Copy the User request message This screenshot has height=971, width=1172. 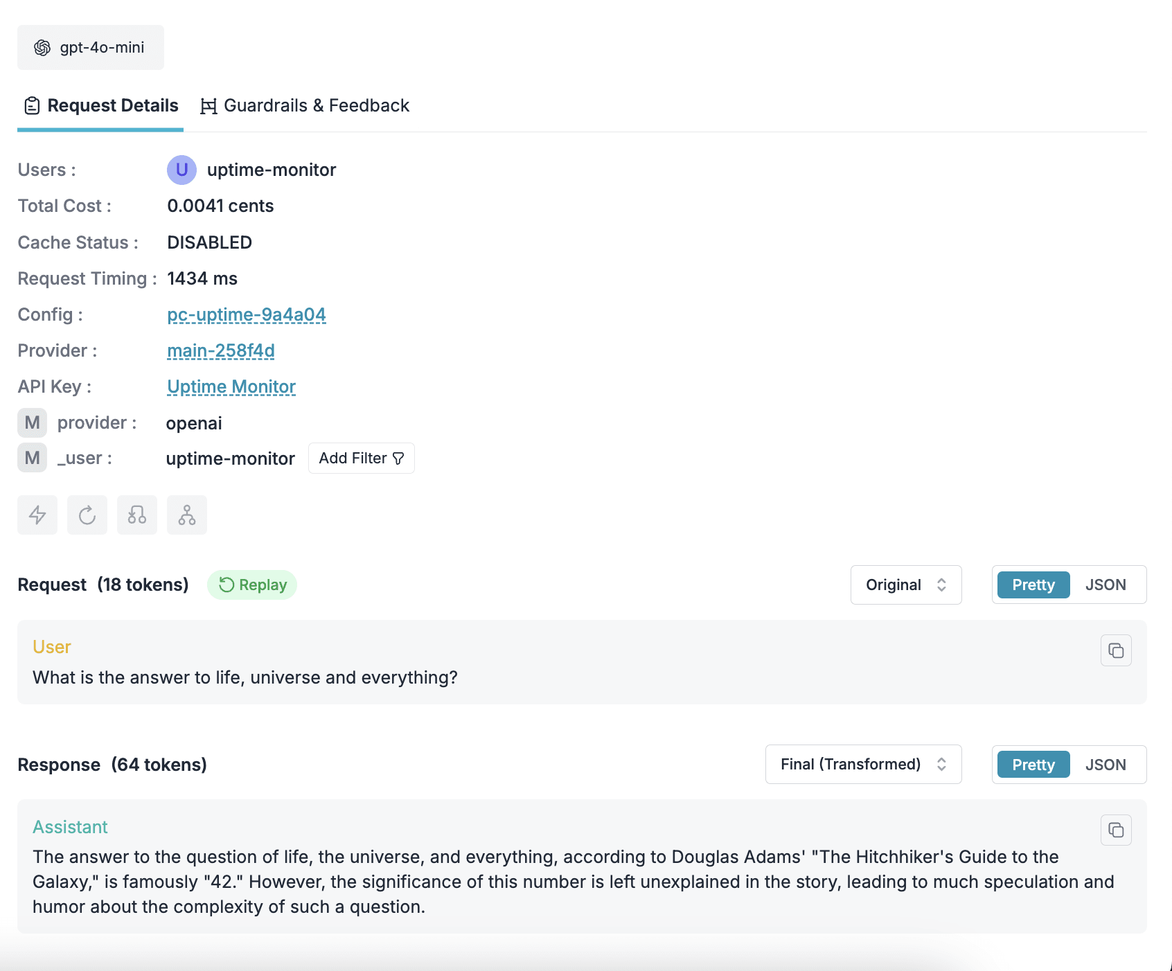pos(1115,650)
